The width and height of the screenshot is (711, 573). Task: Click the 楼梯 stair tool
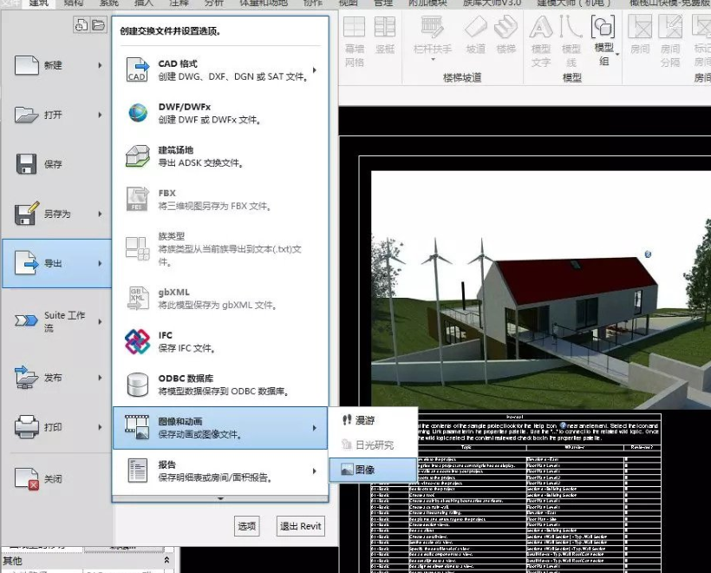click(x=506, y=36)
